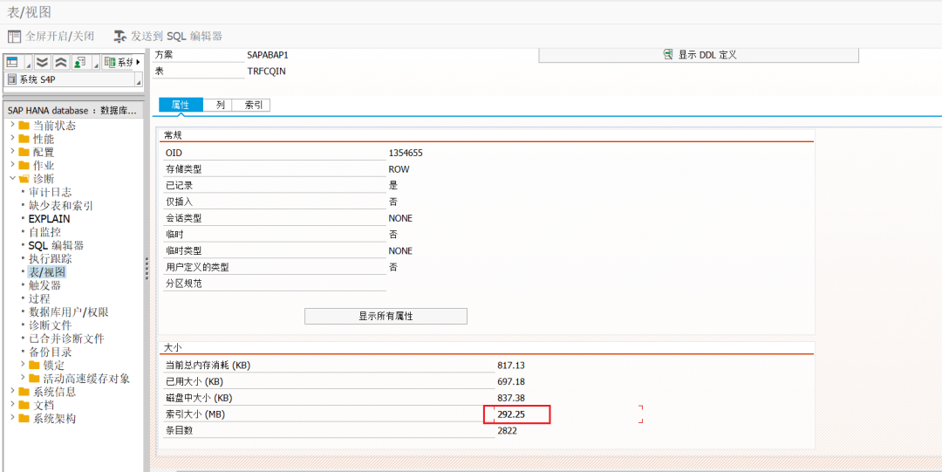
Task: Click 全屏开启/关闭 fullscreen toggle button
Action: (51, 36)
